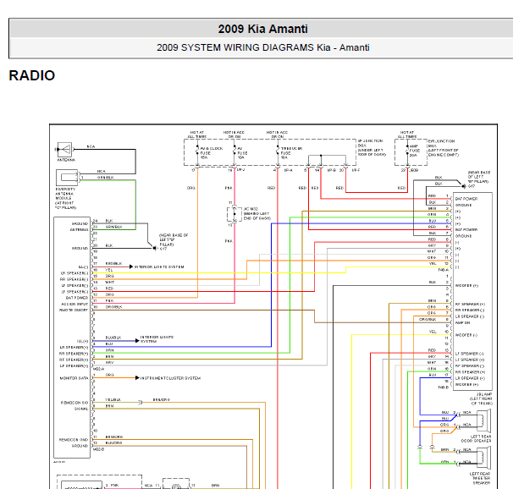Click the "LEFT REAR DOOR SPEAKER" label

[476, 438]
